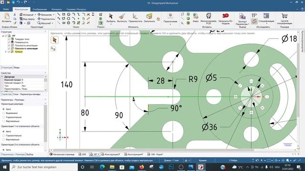
Task: Switch to Выбор panel tab
Action: (x=30, y=154)
